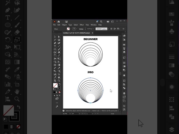Click the Home icon
Image resolution: width=179 pixels, height=134 pixels.
(x=59, y=22)
